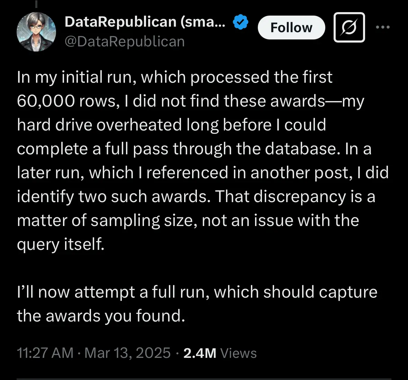Click the 11:27 AM timestamp
Image resolution: width=408 pixels, height=380 pixels.
(x=45, y=353)
